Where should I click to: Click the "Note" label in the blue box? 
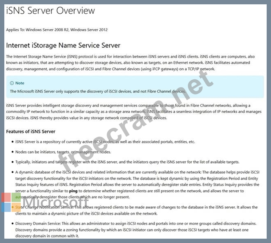tap(20, 83)
